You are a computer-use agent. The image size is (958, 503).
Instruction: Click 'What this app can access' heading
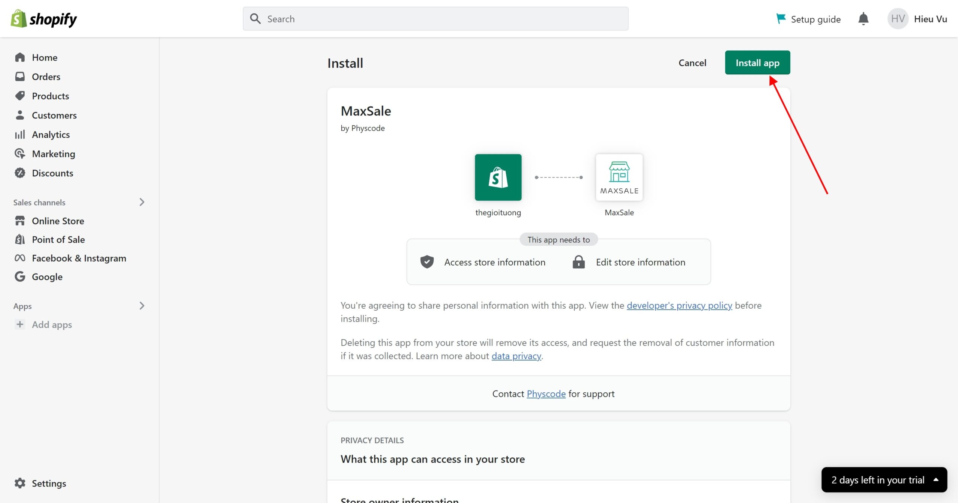[433, 459]
